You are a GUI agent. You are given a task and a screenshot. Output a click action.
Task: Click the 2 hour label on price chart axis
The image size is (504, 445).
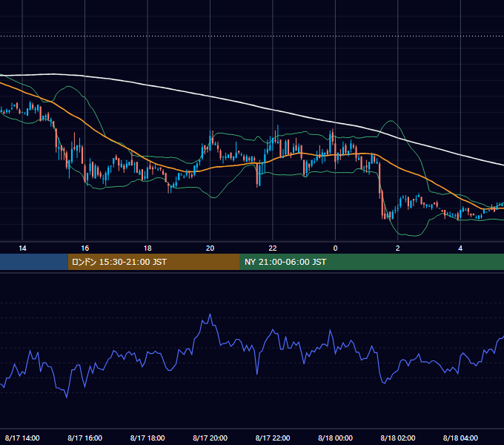(397, 248)
